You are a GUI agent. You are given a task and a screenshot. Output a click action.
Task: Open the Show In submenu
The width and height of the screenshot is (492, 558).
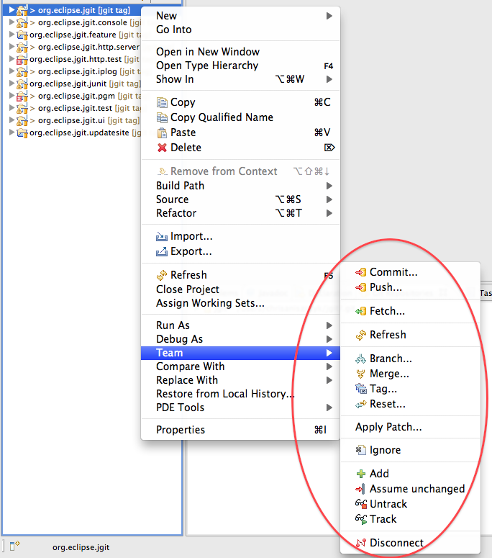(x=240, y=79)
